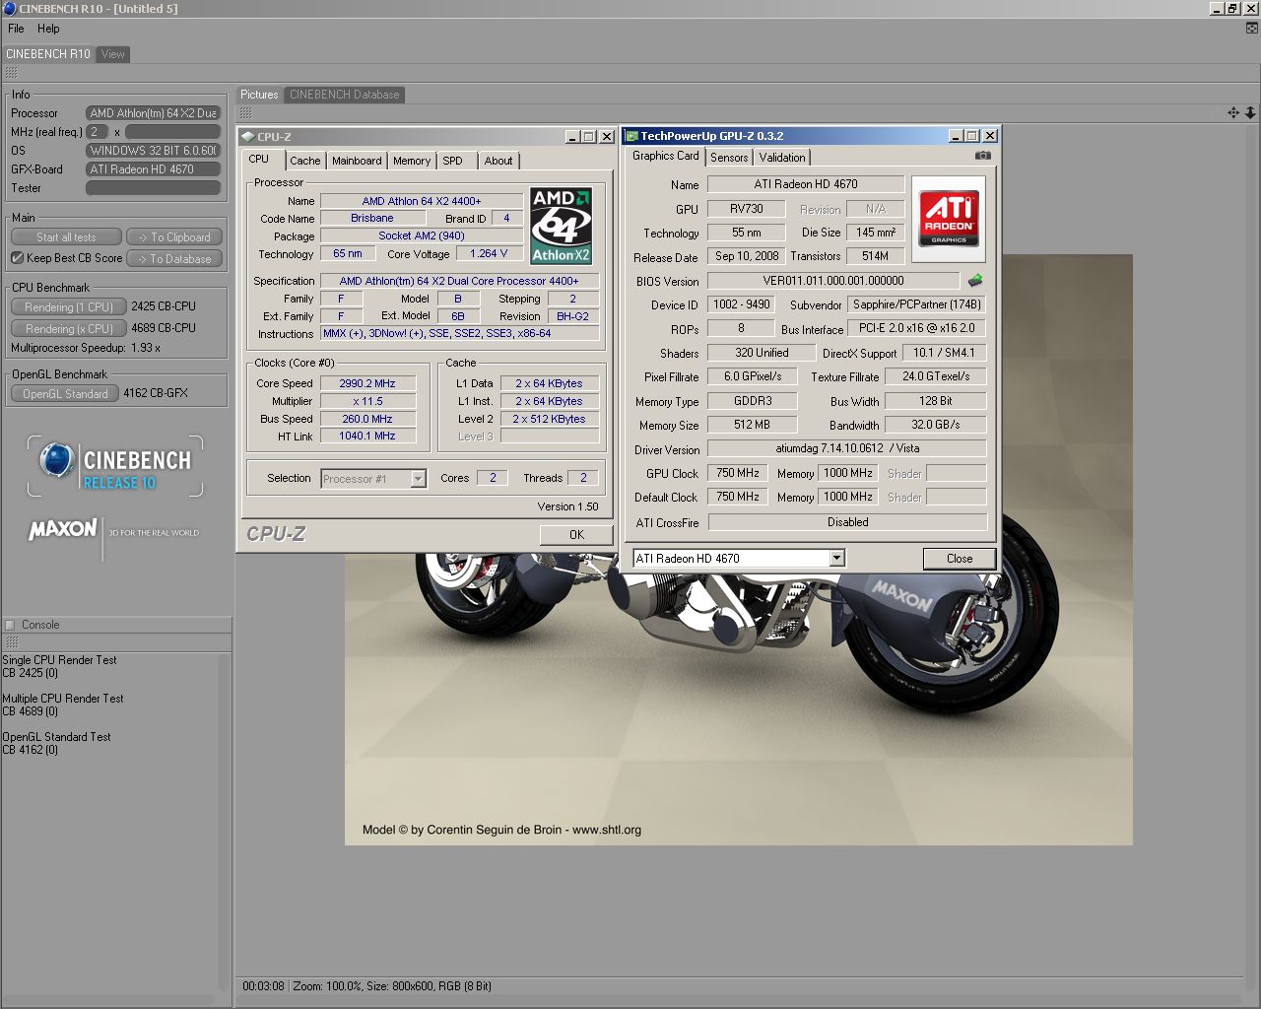
Task: Click the GPU-Z screenshot camera icon
Action: (982, 156)
